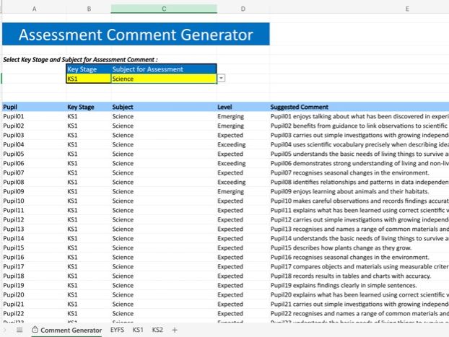Select Pupil09's 'Emerging' level cell
Image resolution: width=449 pixels, height=337 pixels.
pos(243,191)
